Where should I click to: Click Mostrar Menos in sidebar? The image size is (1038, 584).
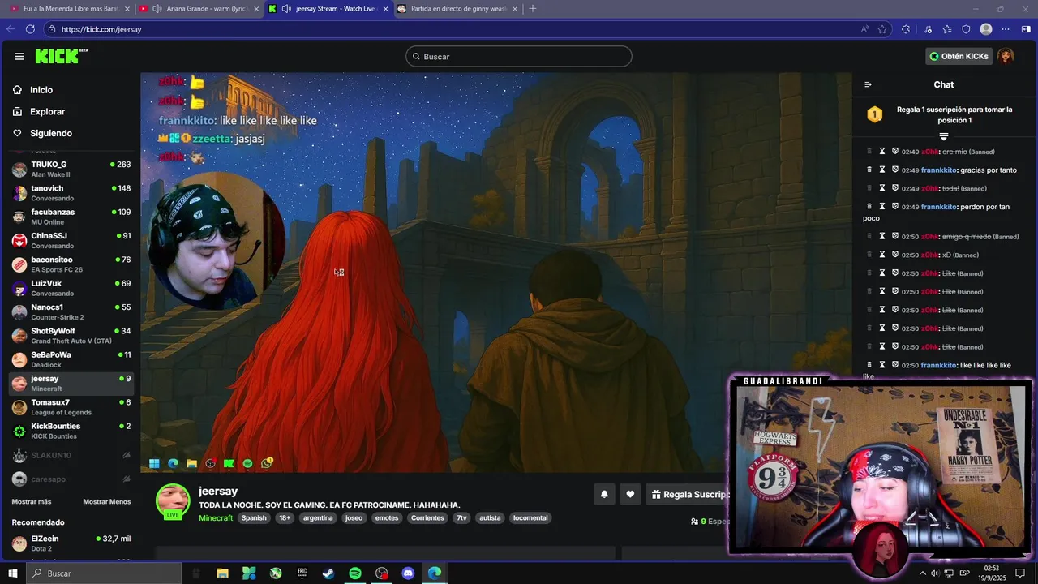pyautogui.click(x=106, y=501)
